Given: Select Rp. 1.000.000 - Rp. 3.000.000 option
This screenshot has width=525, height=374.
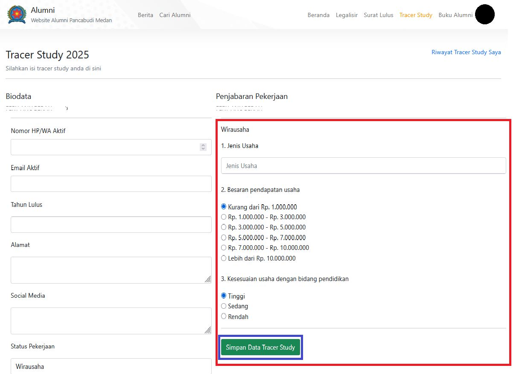Looking at the screenshot, I should click(224, 217).
